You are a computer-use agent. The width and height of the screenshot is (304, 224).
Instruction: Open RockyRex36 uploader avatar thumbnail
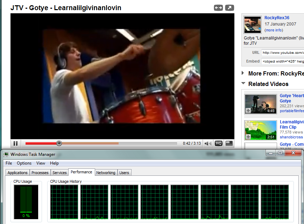point(253,25)
